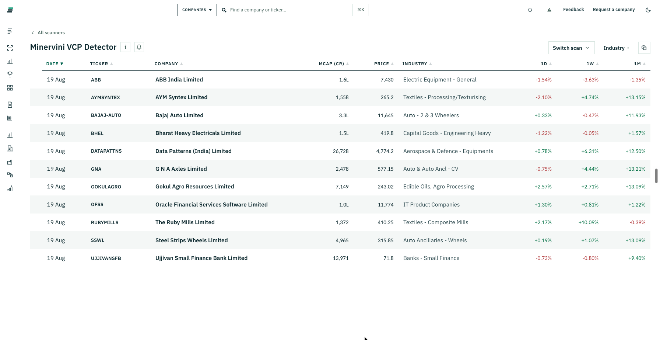660x340 pixels.
Task: Open the Switch scan dropdown
Action: [571, 48]
